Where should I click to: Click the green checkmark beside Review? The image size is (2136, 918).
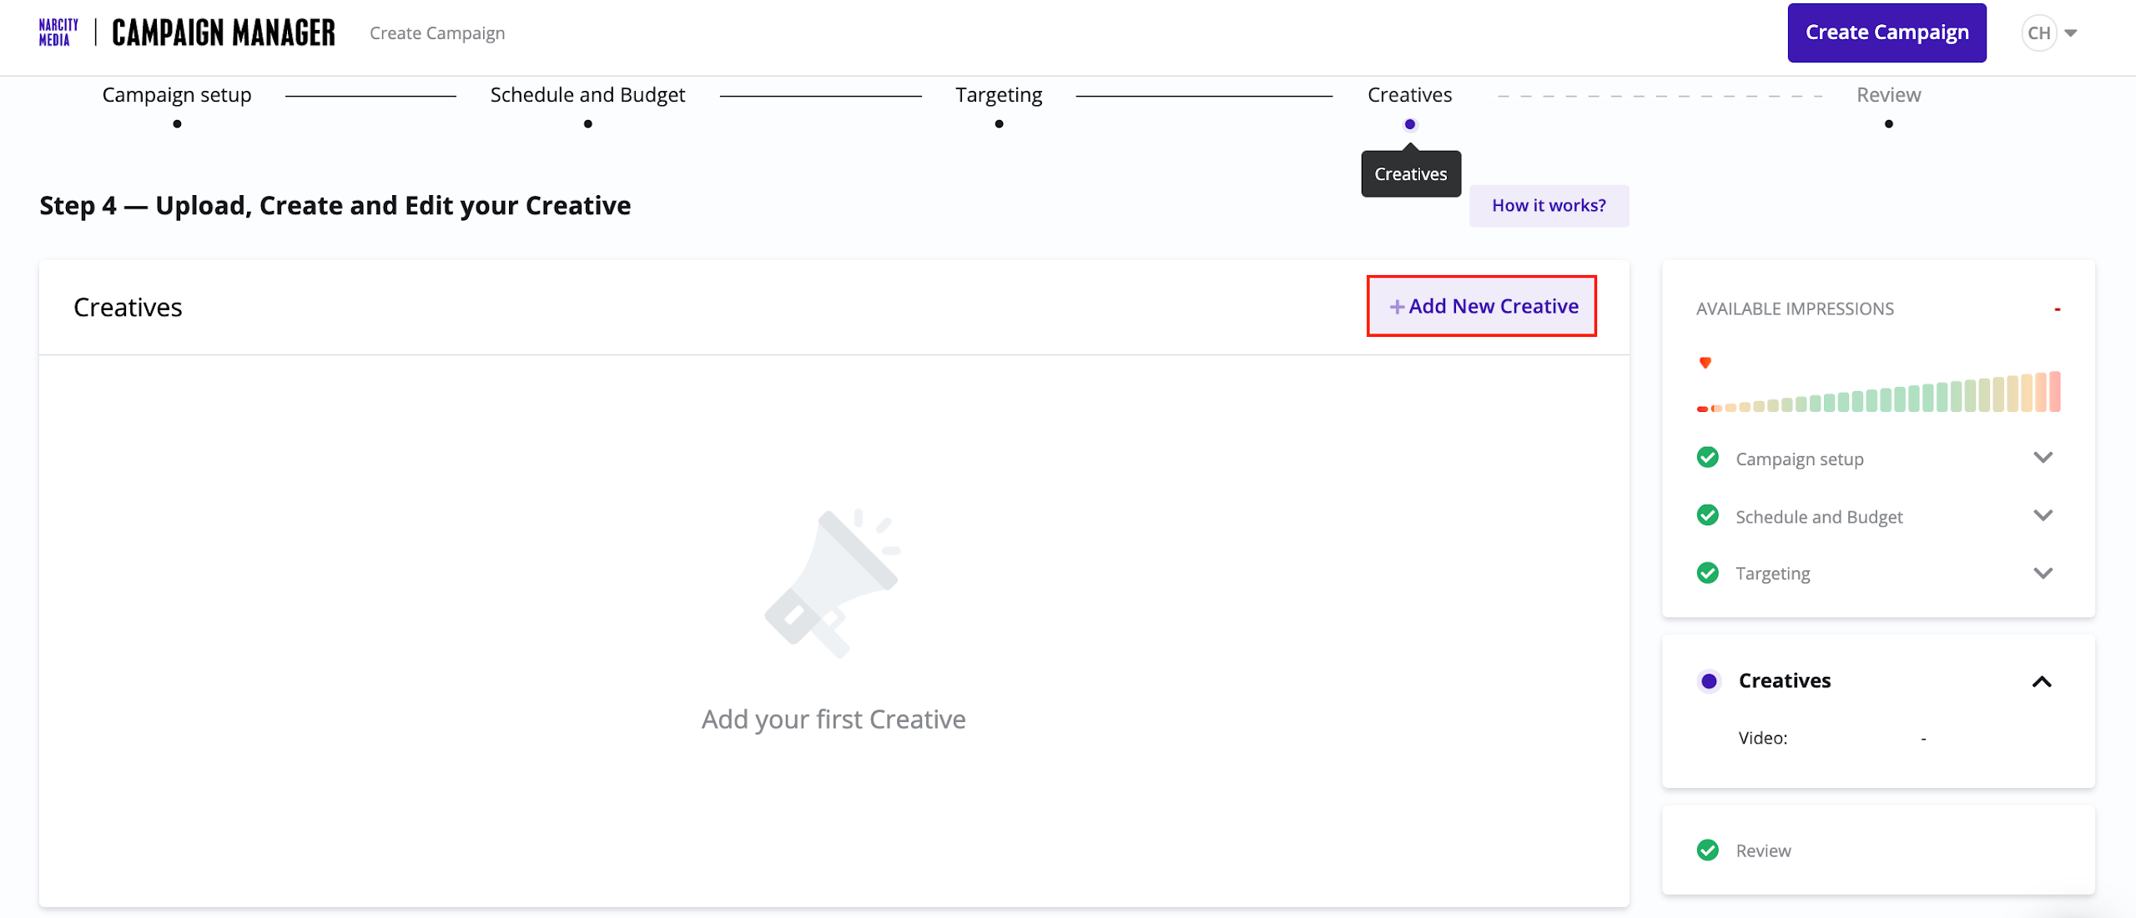1708,850
